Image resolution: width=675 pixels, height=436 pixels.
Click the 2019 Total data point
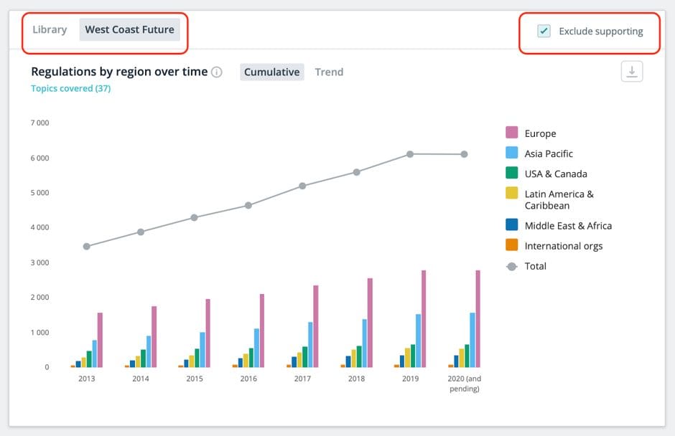[410, 154]
